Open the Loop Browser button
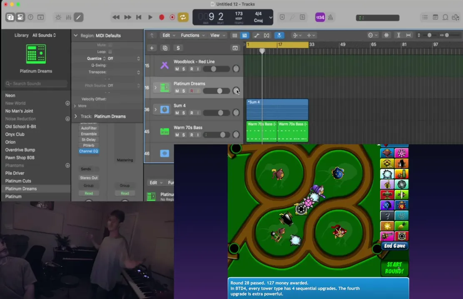 pyautogui.click(x=445, y=17)
